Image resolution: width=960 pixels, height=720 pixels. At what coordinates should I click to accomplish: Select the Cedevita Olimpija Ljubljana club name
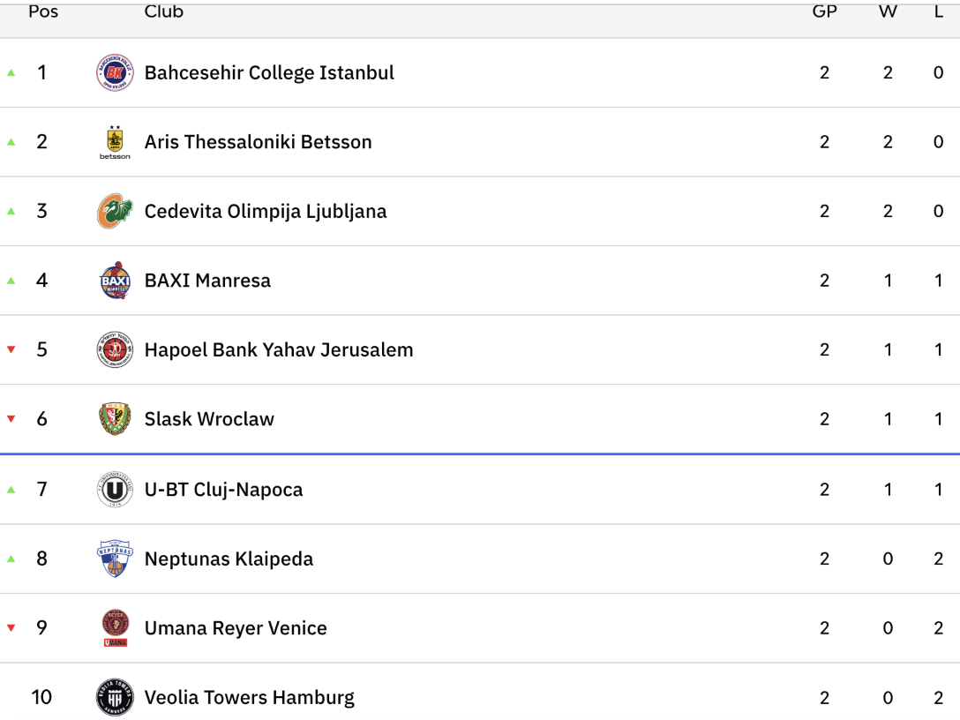[266, 211]
